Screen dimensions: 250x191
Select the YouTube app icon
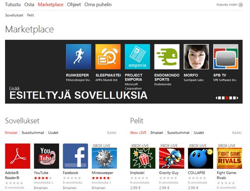point(46,156)
